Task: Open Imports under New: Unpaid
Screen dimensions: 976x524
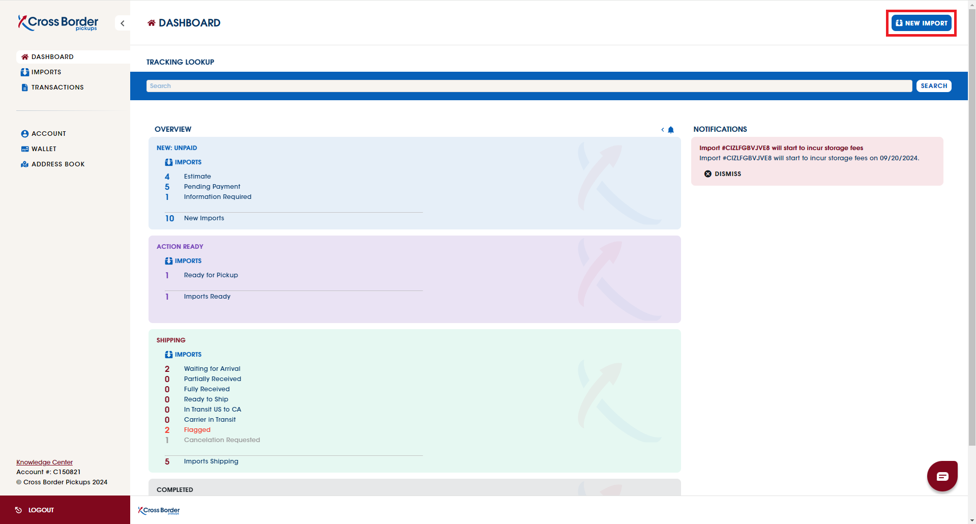Action: click(x=183, y=162)
